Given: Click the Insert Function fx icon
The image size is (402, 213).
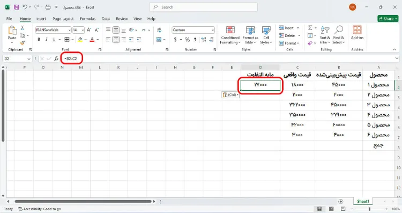Looking at the screenshot, I should [56, 59].
